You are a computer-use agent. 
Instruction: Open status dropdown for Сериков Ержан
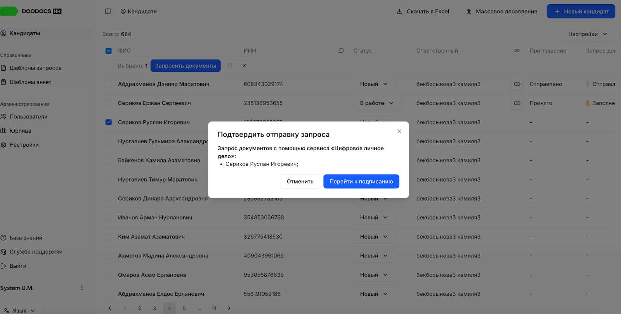[377, 103]
